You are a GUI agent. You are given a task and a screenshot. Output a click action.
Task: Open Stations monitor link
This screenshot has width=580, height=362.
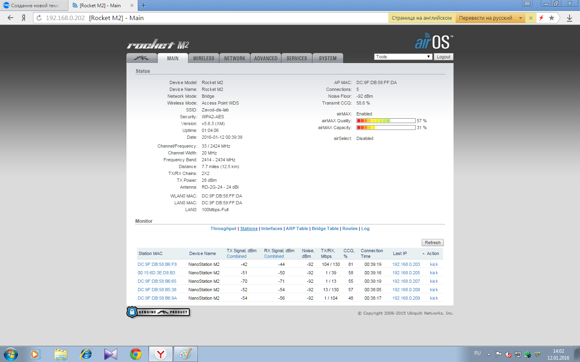249,228
